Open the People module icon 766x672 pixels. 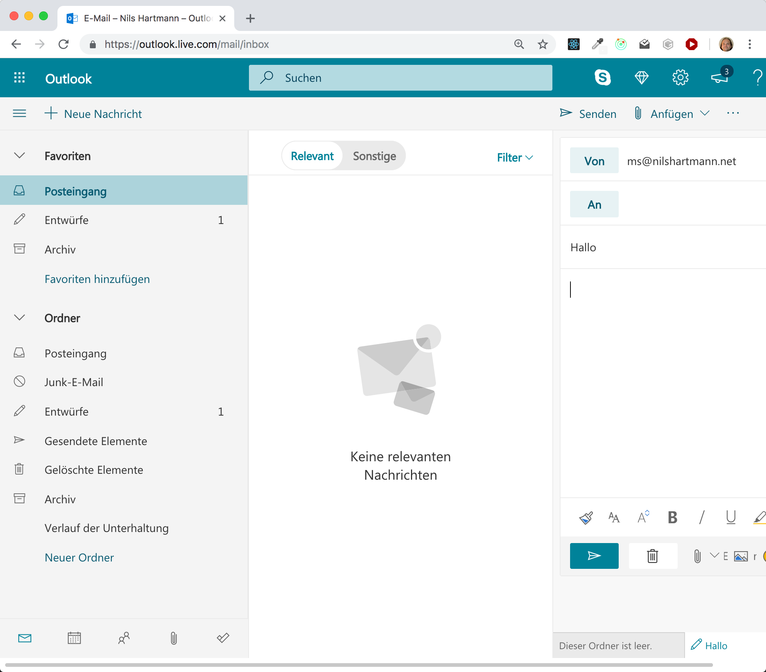pos(124,637)
